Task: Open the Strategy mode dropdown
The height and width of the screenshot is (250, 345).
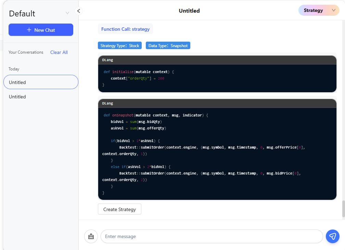Action: coord(319,10)
